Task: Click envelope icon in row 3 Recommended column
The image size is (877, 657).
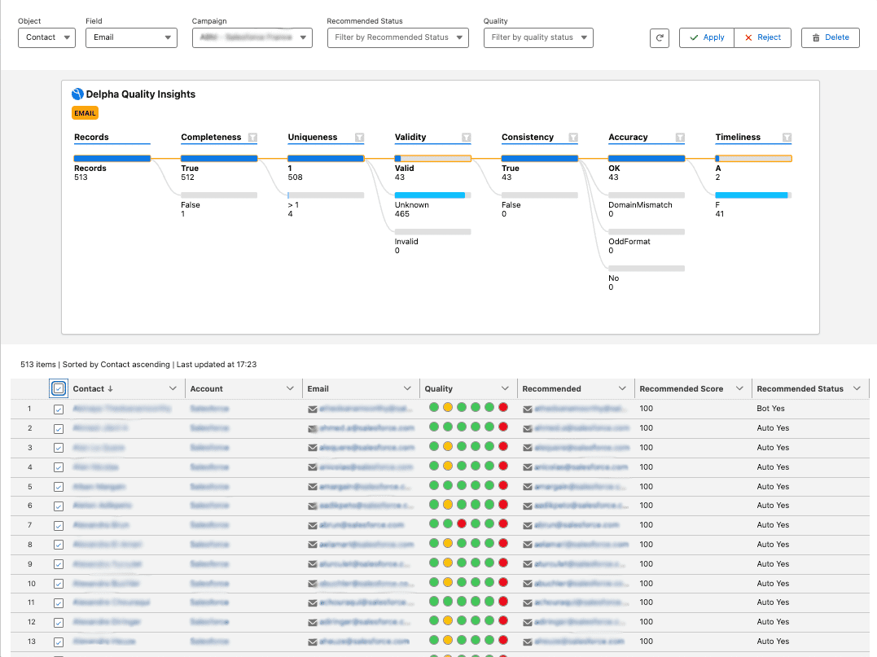Action: (528, 448)
